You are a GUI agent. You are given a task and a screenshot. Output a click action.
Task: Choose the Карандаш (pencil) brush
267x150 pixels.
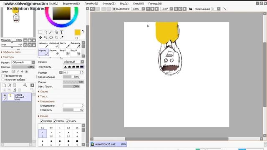coord(43,45)
